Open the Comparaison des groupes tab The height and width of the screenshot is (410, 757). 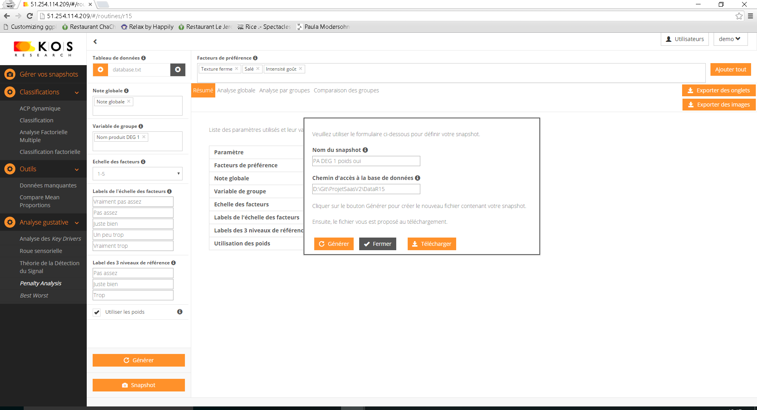click(346, 90)
